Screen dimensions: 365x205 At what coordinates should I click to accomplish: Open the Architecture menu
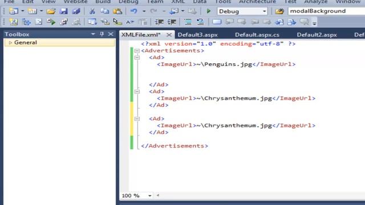pos(257,2)
